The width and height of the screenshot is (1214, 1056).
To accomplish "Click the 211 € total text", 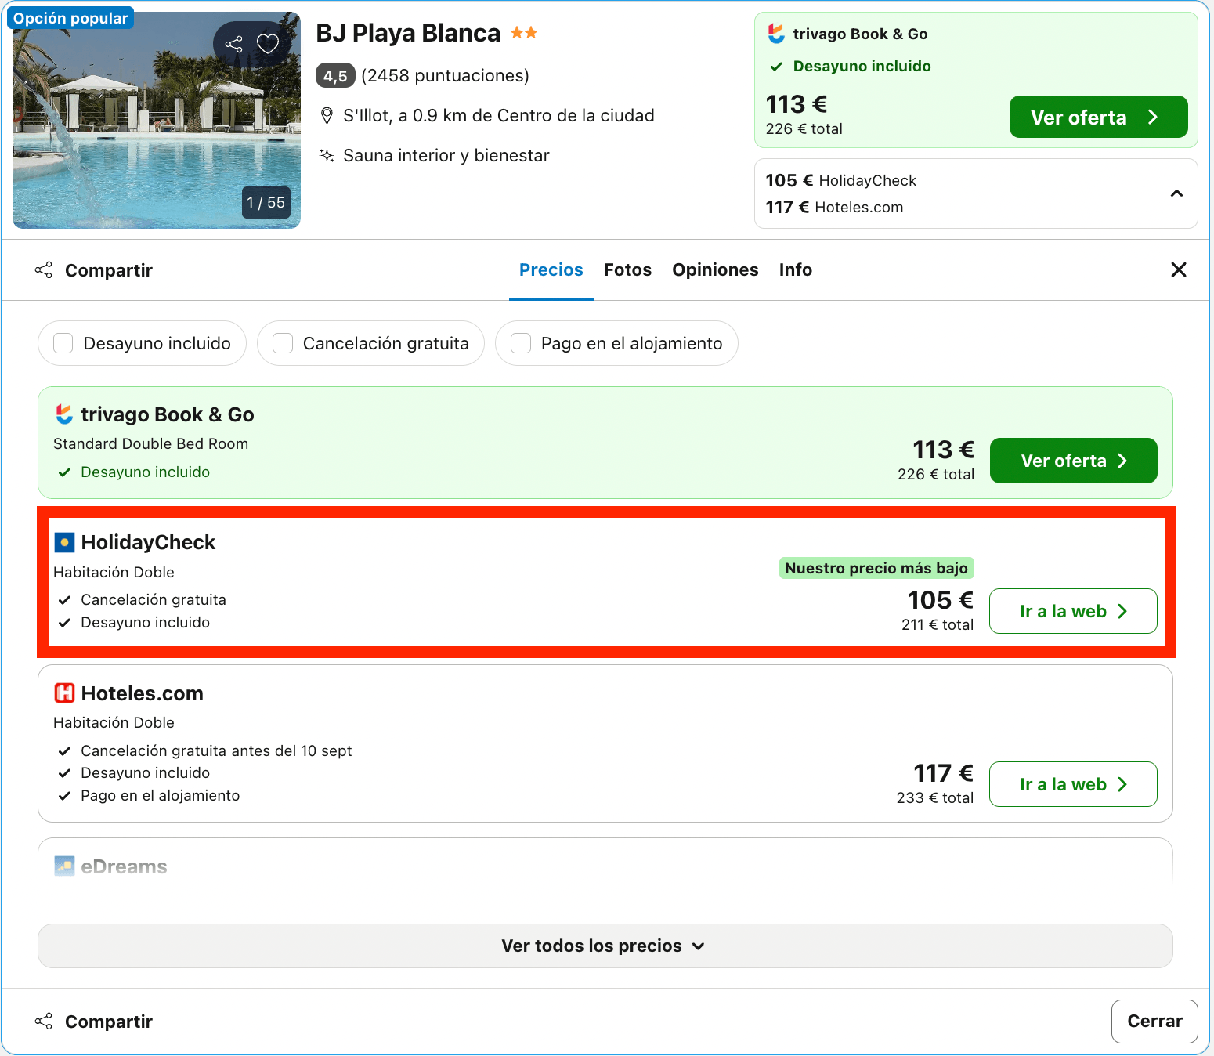I will point(938,624).
